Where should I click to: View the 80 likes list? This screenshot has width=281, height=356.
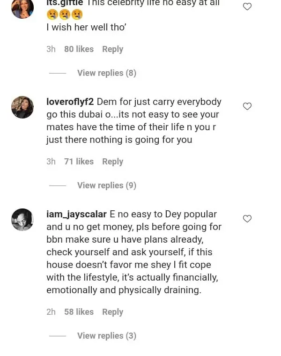coord(79,49)
